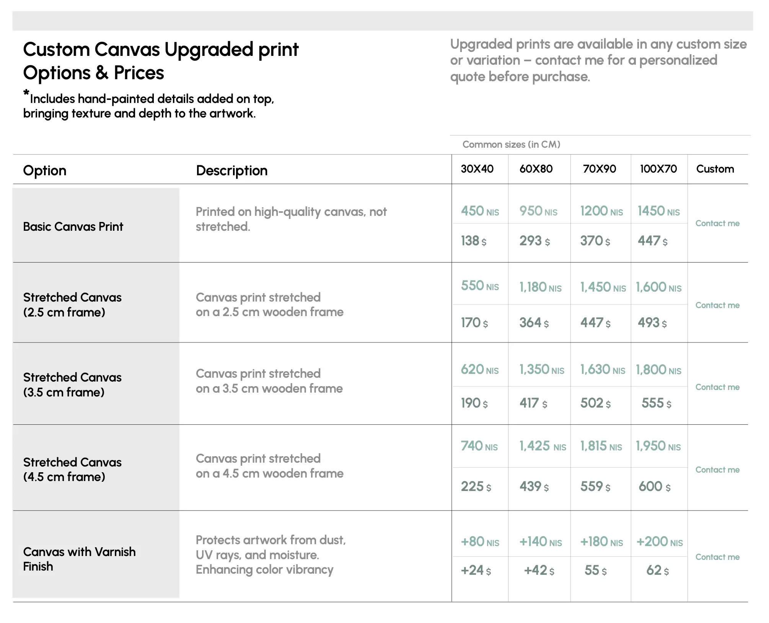Screen dimensions: 769x623
Task: Click Contact me for the 2.5 cm frame
Action: point(717,305)
